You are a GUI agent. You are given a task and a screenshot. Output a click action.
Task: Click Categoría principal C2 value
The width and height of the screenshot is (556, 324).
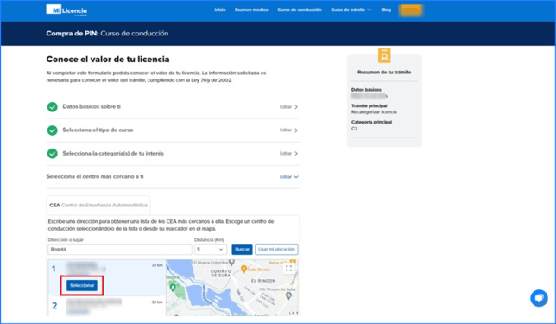(x=354, y=129)
